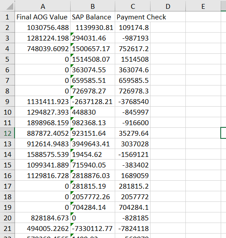This screenshot has height=238, width=226.
Task: Select column A header
Action: 43,6
